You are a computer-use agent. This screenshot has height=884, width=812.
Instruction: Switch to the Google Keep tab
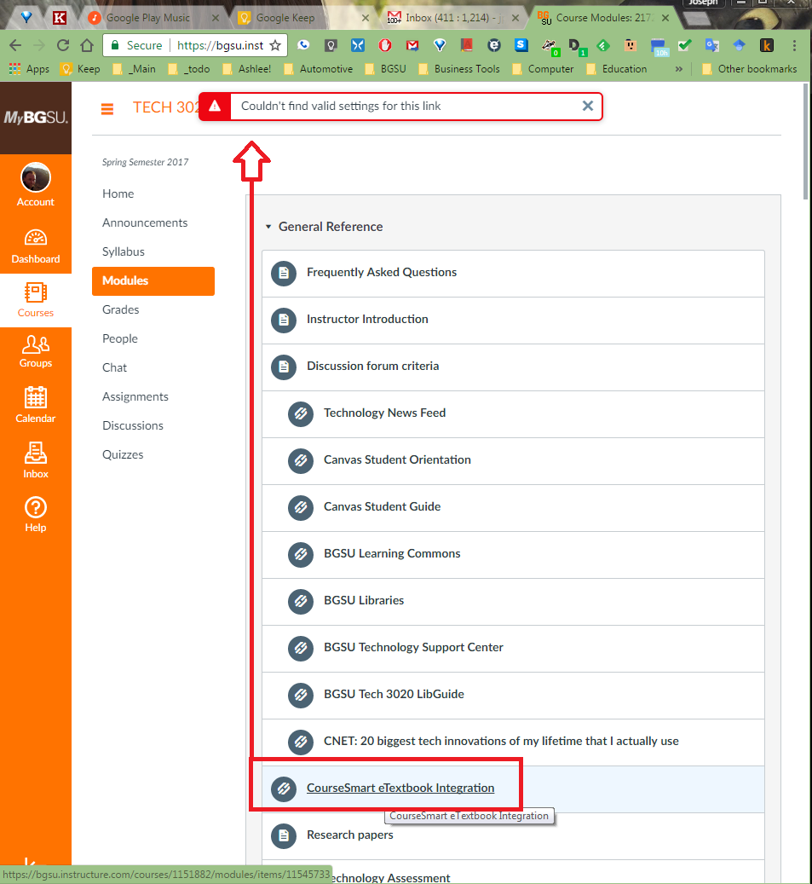pyautogui.click(x=285, y=17)
